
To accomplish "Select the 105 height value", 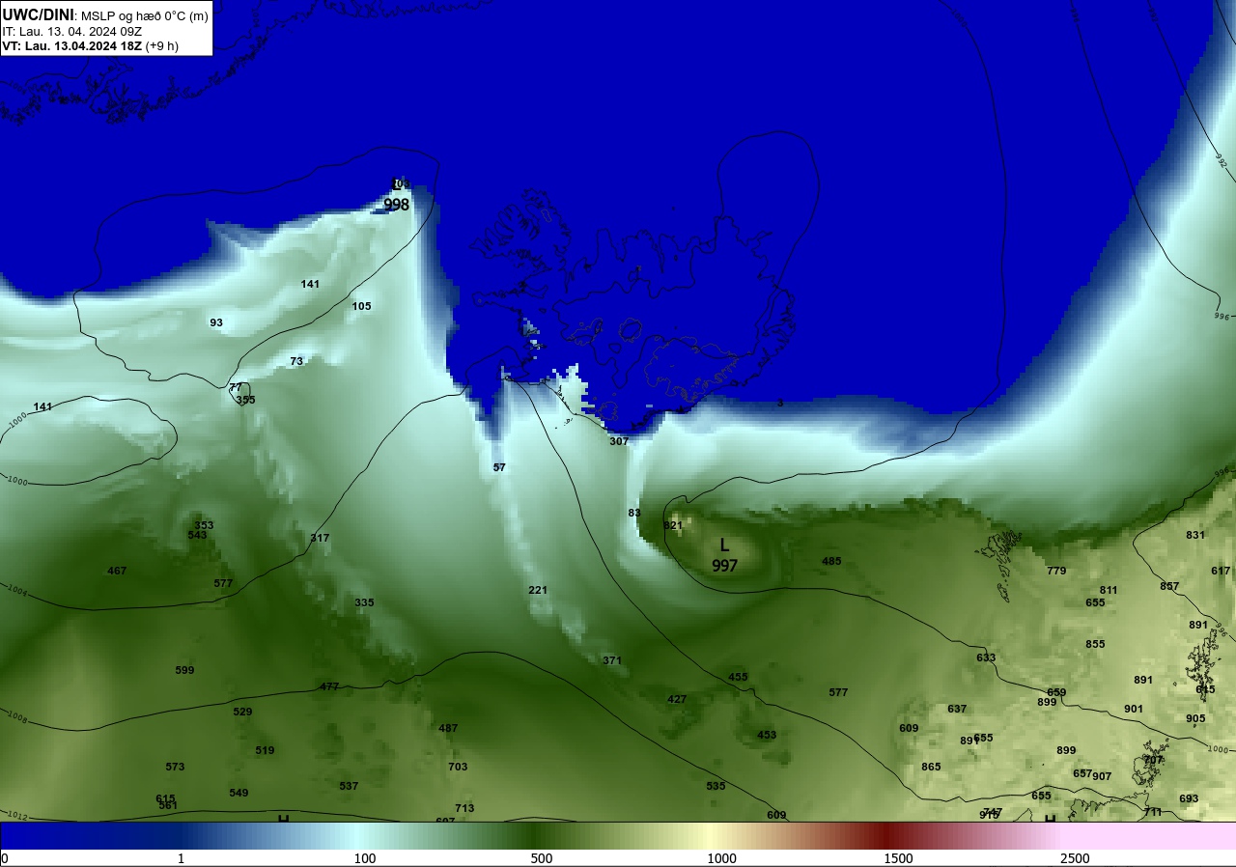I will 361,306.
